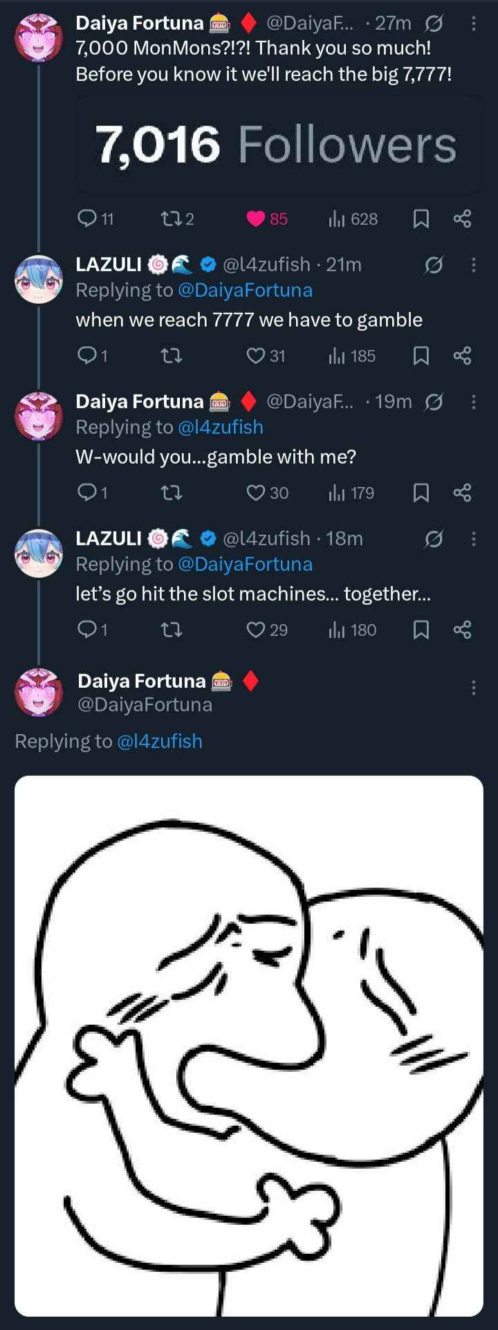Open @DaiyaFortuna mention link in LAZULI's 21m reply
The height and width of the screenshot is (1330, 498).
(245, 291)
